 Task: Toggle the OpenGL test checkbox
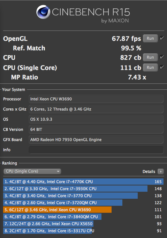pyautogui.click(x=162, y=38)
